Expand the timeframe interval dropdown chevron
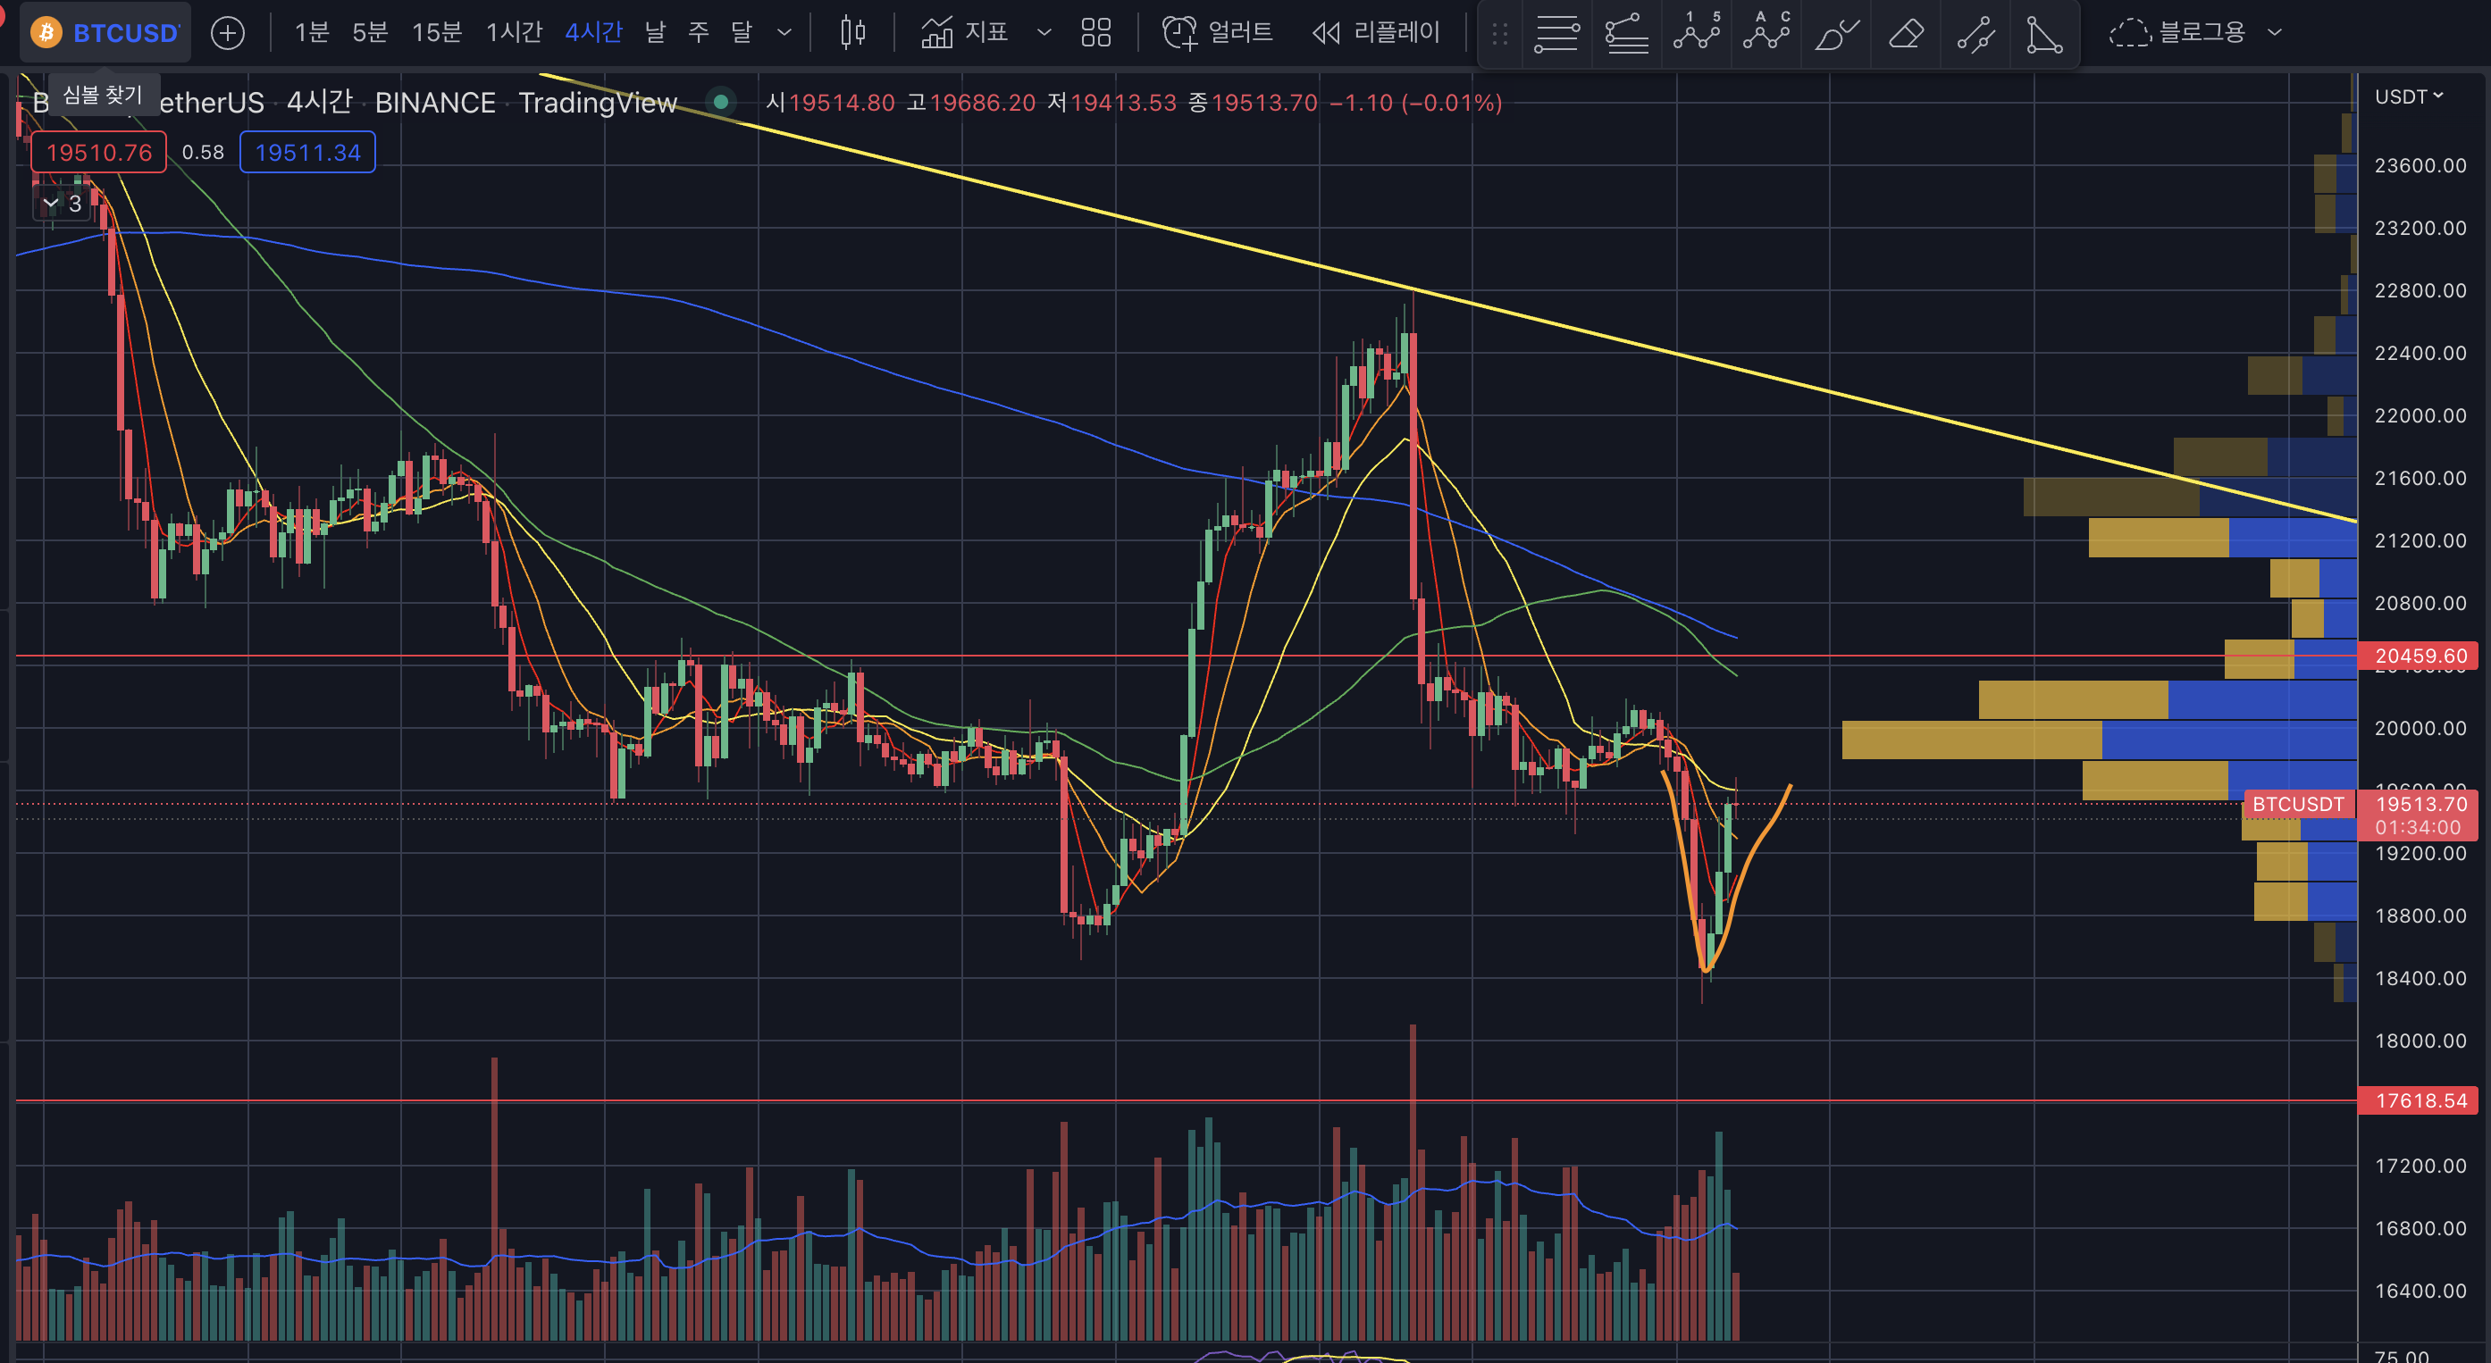 click(x=784, y=33)
